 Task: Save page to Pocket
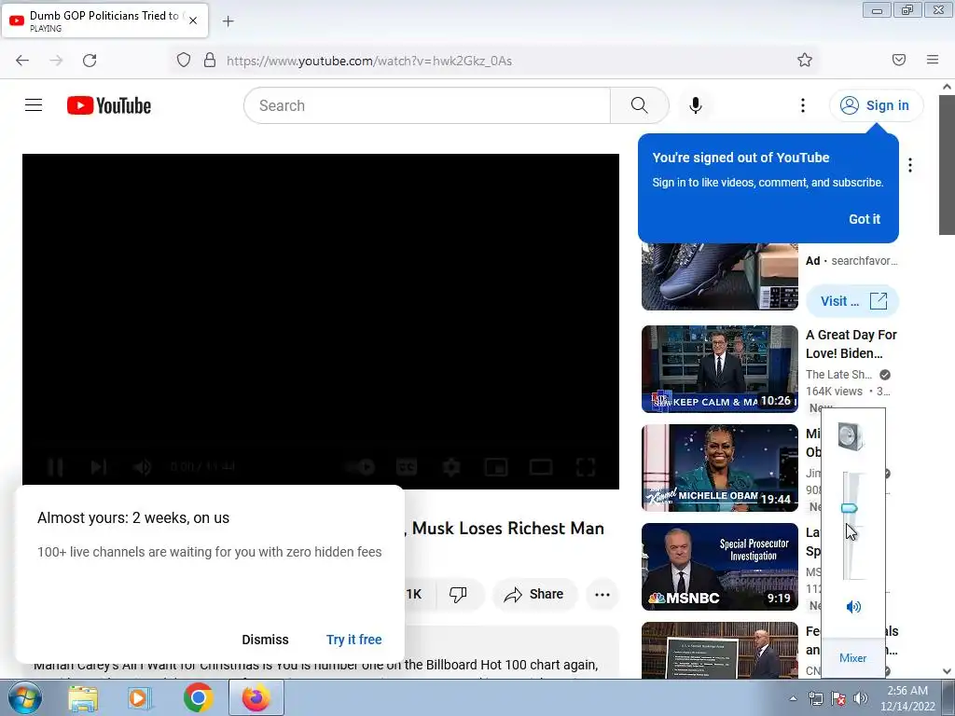point(899,60)
